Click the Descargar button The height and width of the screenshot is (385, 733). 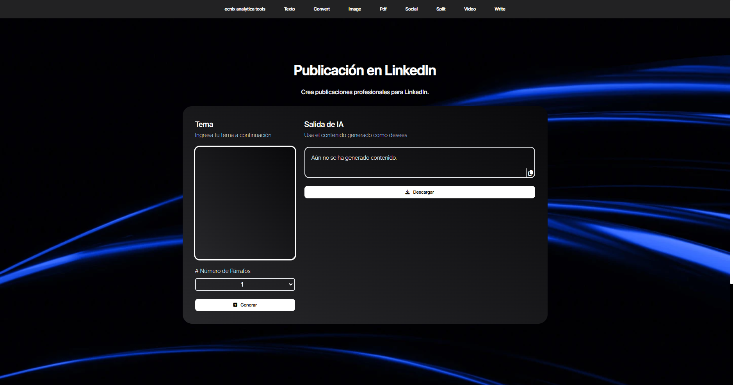420,192
